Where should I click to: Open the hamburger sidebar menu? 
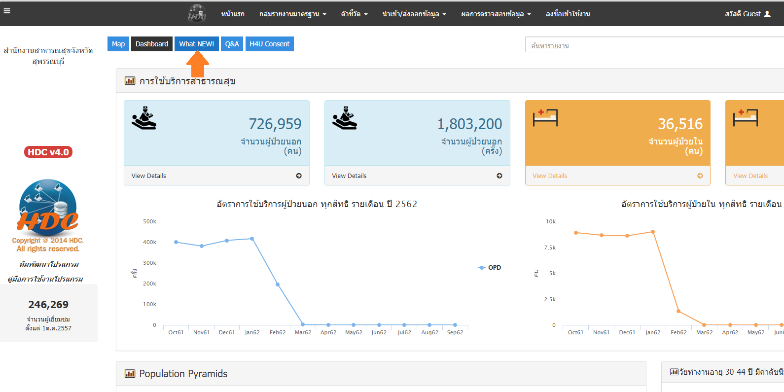[7, 10]
